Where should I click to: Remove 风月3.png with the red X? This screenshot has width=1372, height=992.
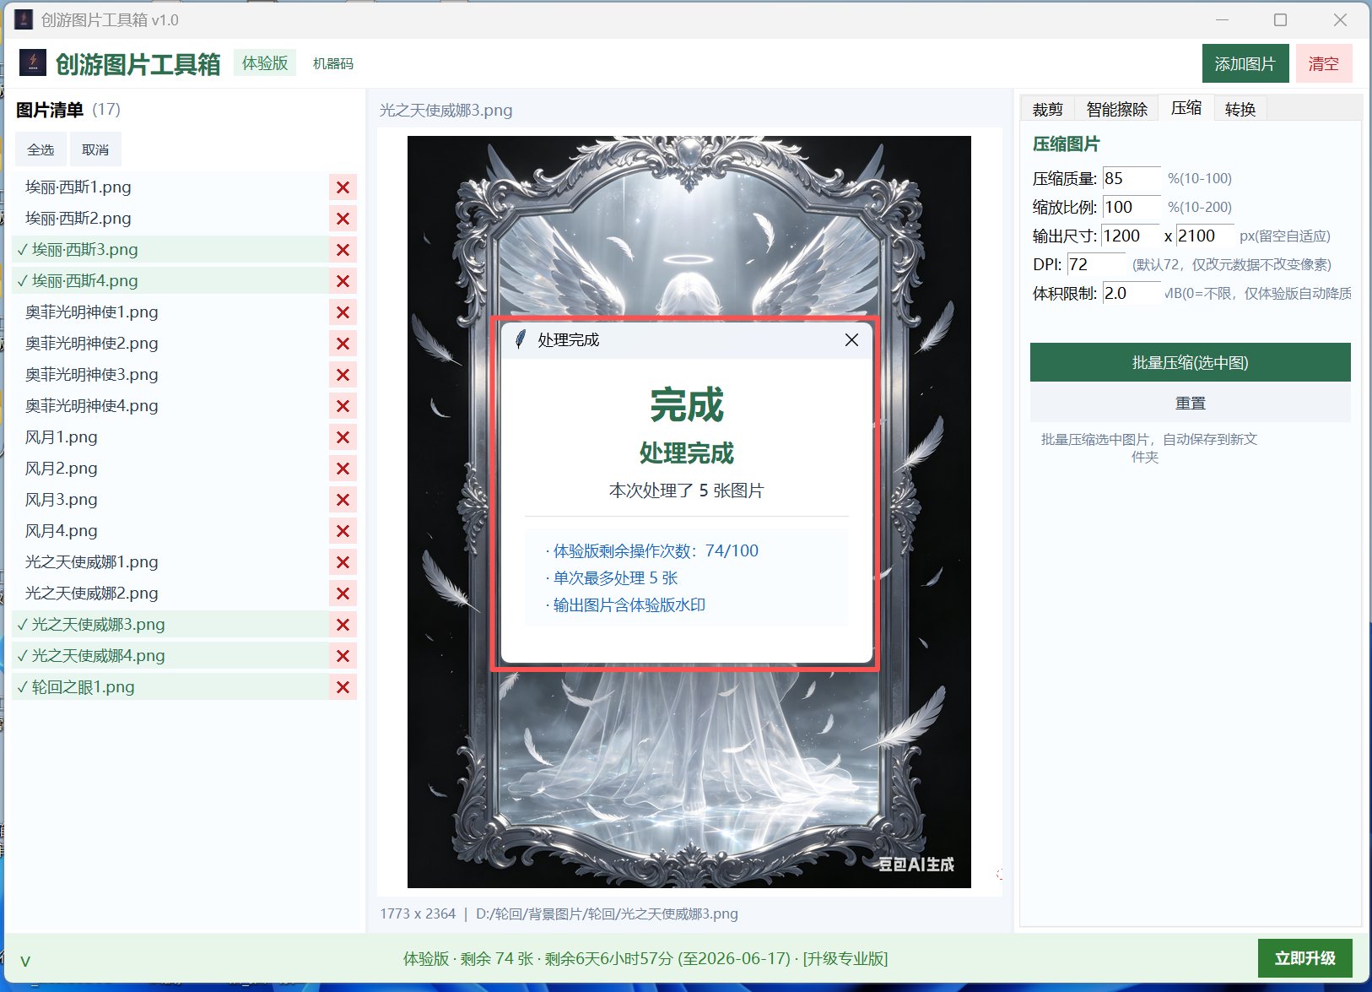[x=343, y=500]
